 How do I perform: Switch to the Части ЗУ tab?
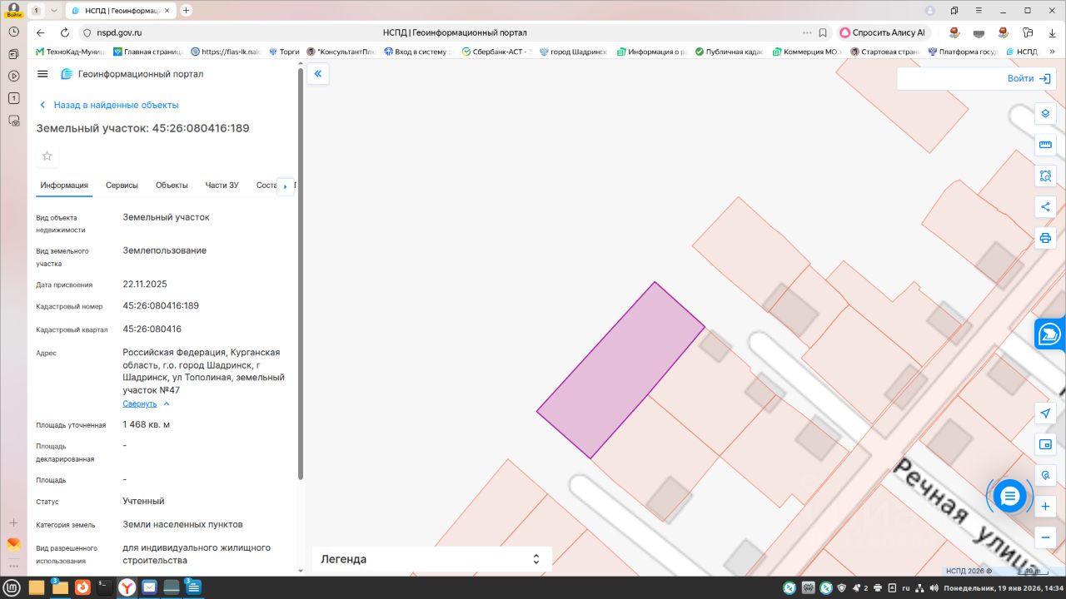[x=222, y=186]
